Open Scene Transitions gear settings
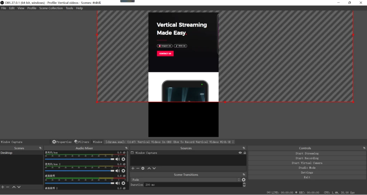The height and width of the screenshot is (195, 367). [244, 180]
